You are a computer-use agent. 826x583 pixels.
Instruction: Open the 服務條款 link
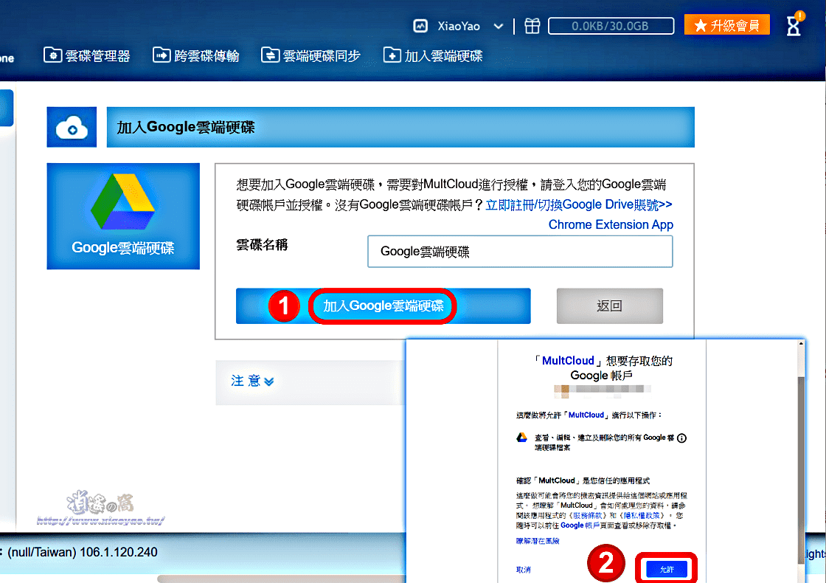click(x=587, y=516)
